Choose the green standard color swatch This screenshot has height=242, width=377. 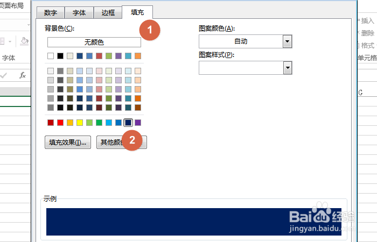pos(99,123)
